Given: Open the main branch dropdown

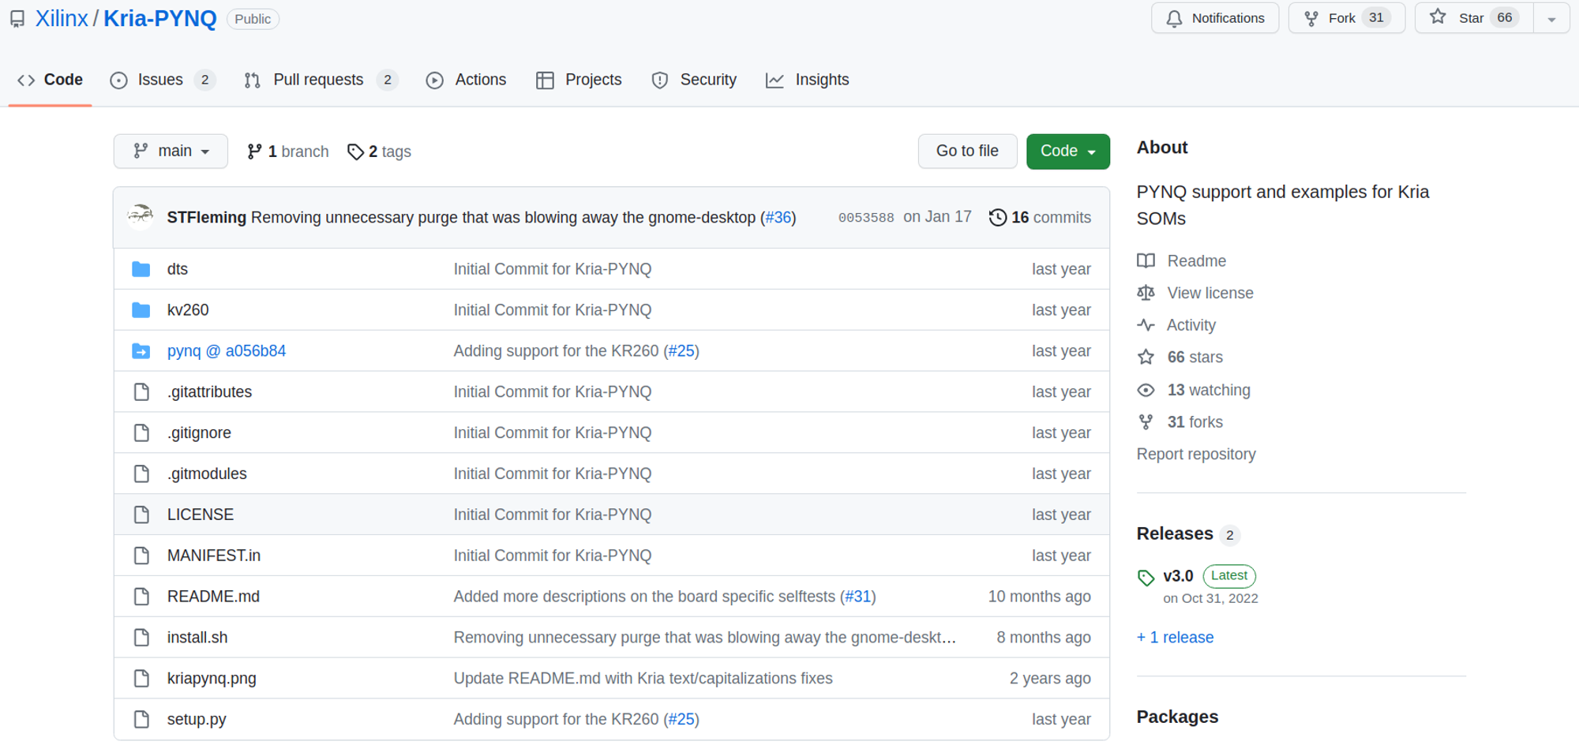Looking at the screenshot, I should click(171, 151).
